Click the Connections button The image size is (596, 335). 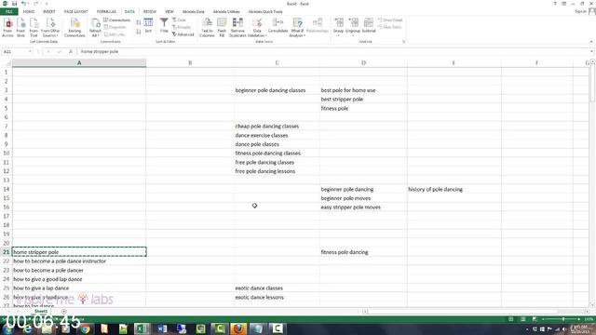pos(117,20)
